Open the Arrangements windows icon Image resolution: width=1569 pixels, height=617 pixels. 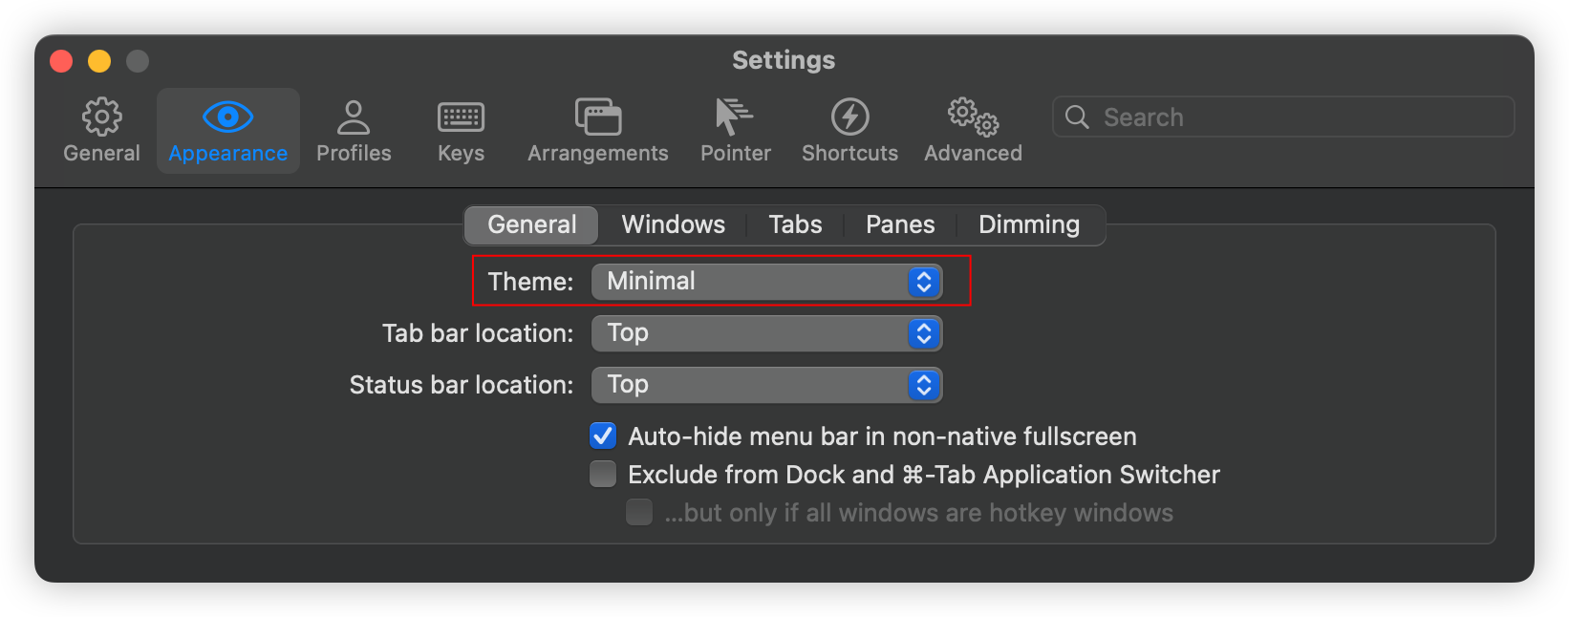[598, 117]
